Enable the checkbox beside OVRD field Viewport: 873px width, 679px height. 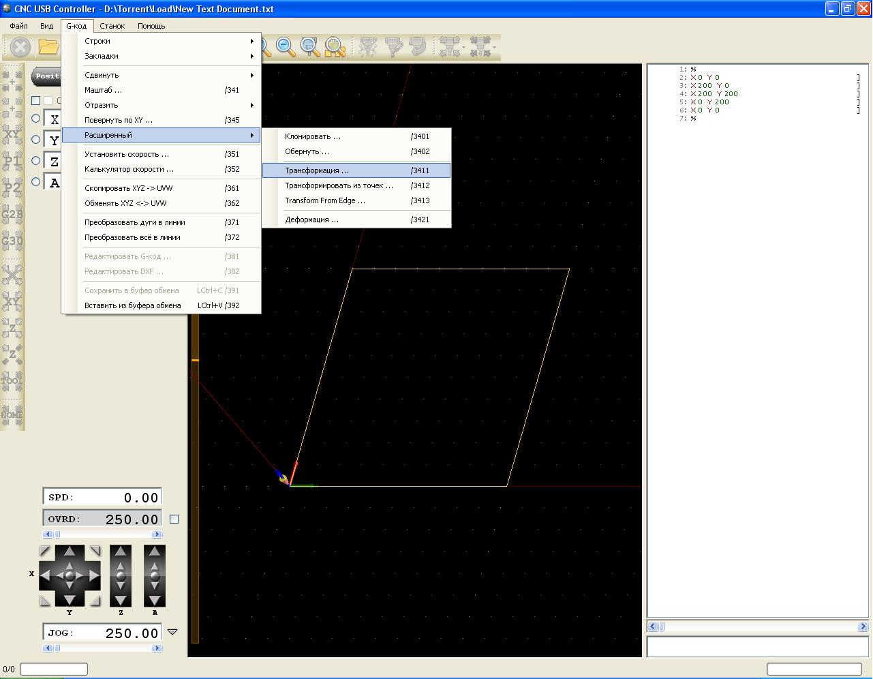pyautogui.click(x=174, y=519)
